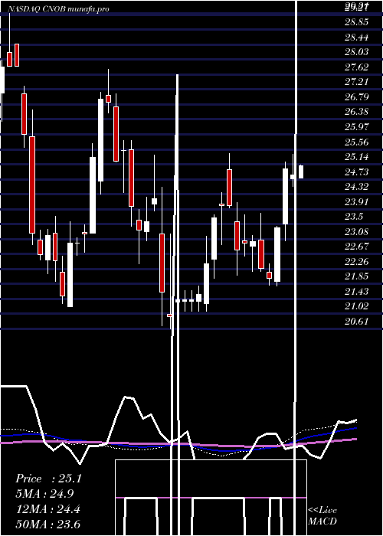Choose the 21.85 axis label
383x536 pixels.
[357, 276]
